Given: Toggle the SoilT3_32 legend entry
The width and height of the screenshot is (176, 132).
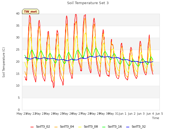Looking at the screenshot, I should coord(136,127).
